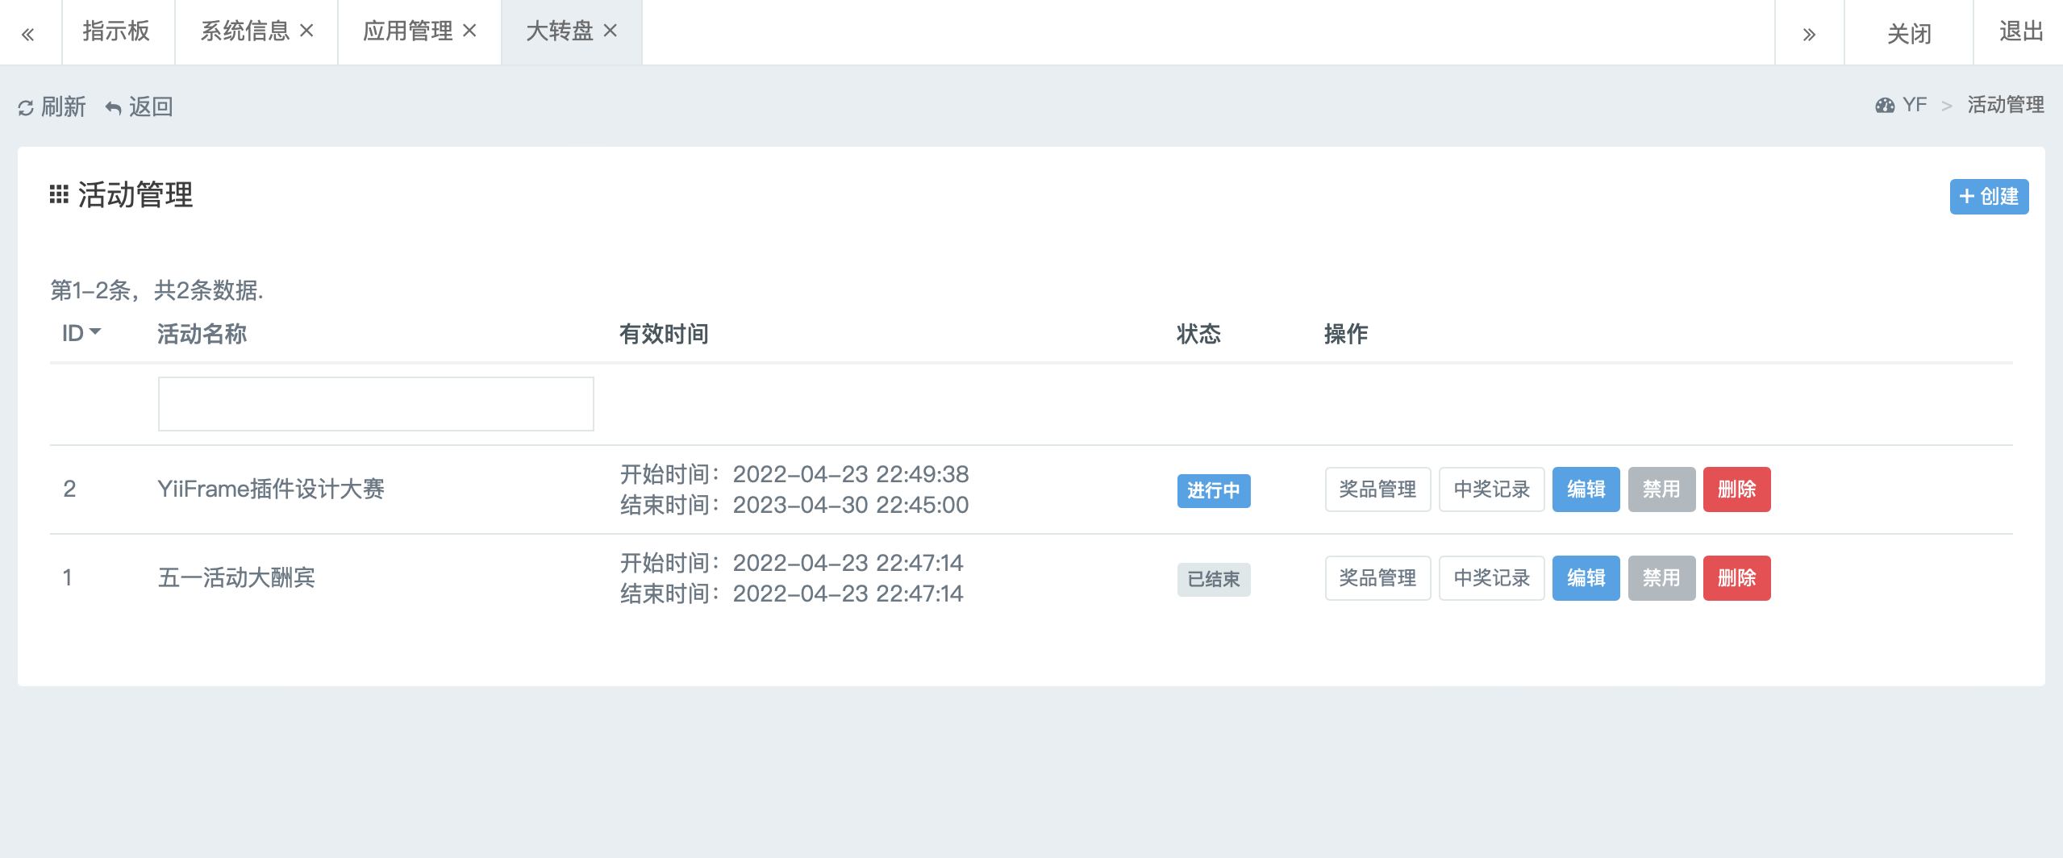Open 奖品管理 for YiiFrame插件设计大赛
The width and height of the screenshot is (2063, 858).
click(1377, 489)
